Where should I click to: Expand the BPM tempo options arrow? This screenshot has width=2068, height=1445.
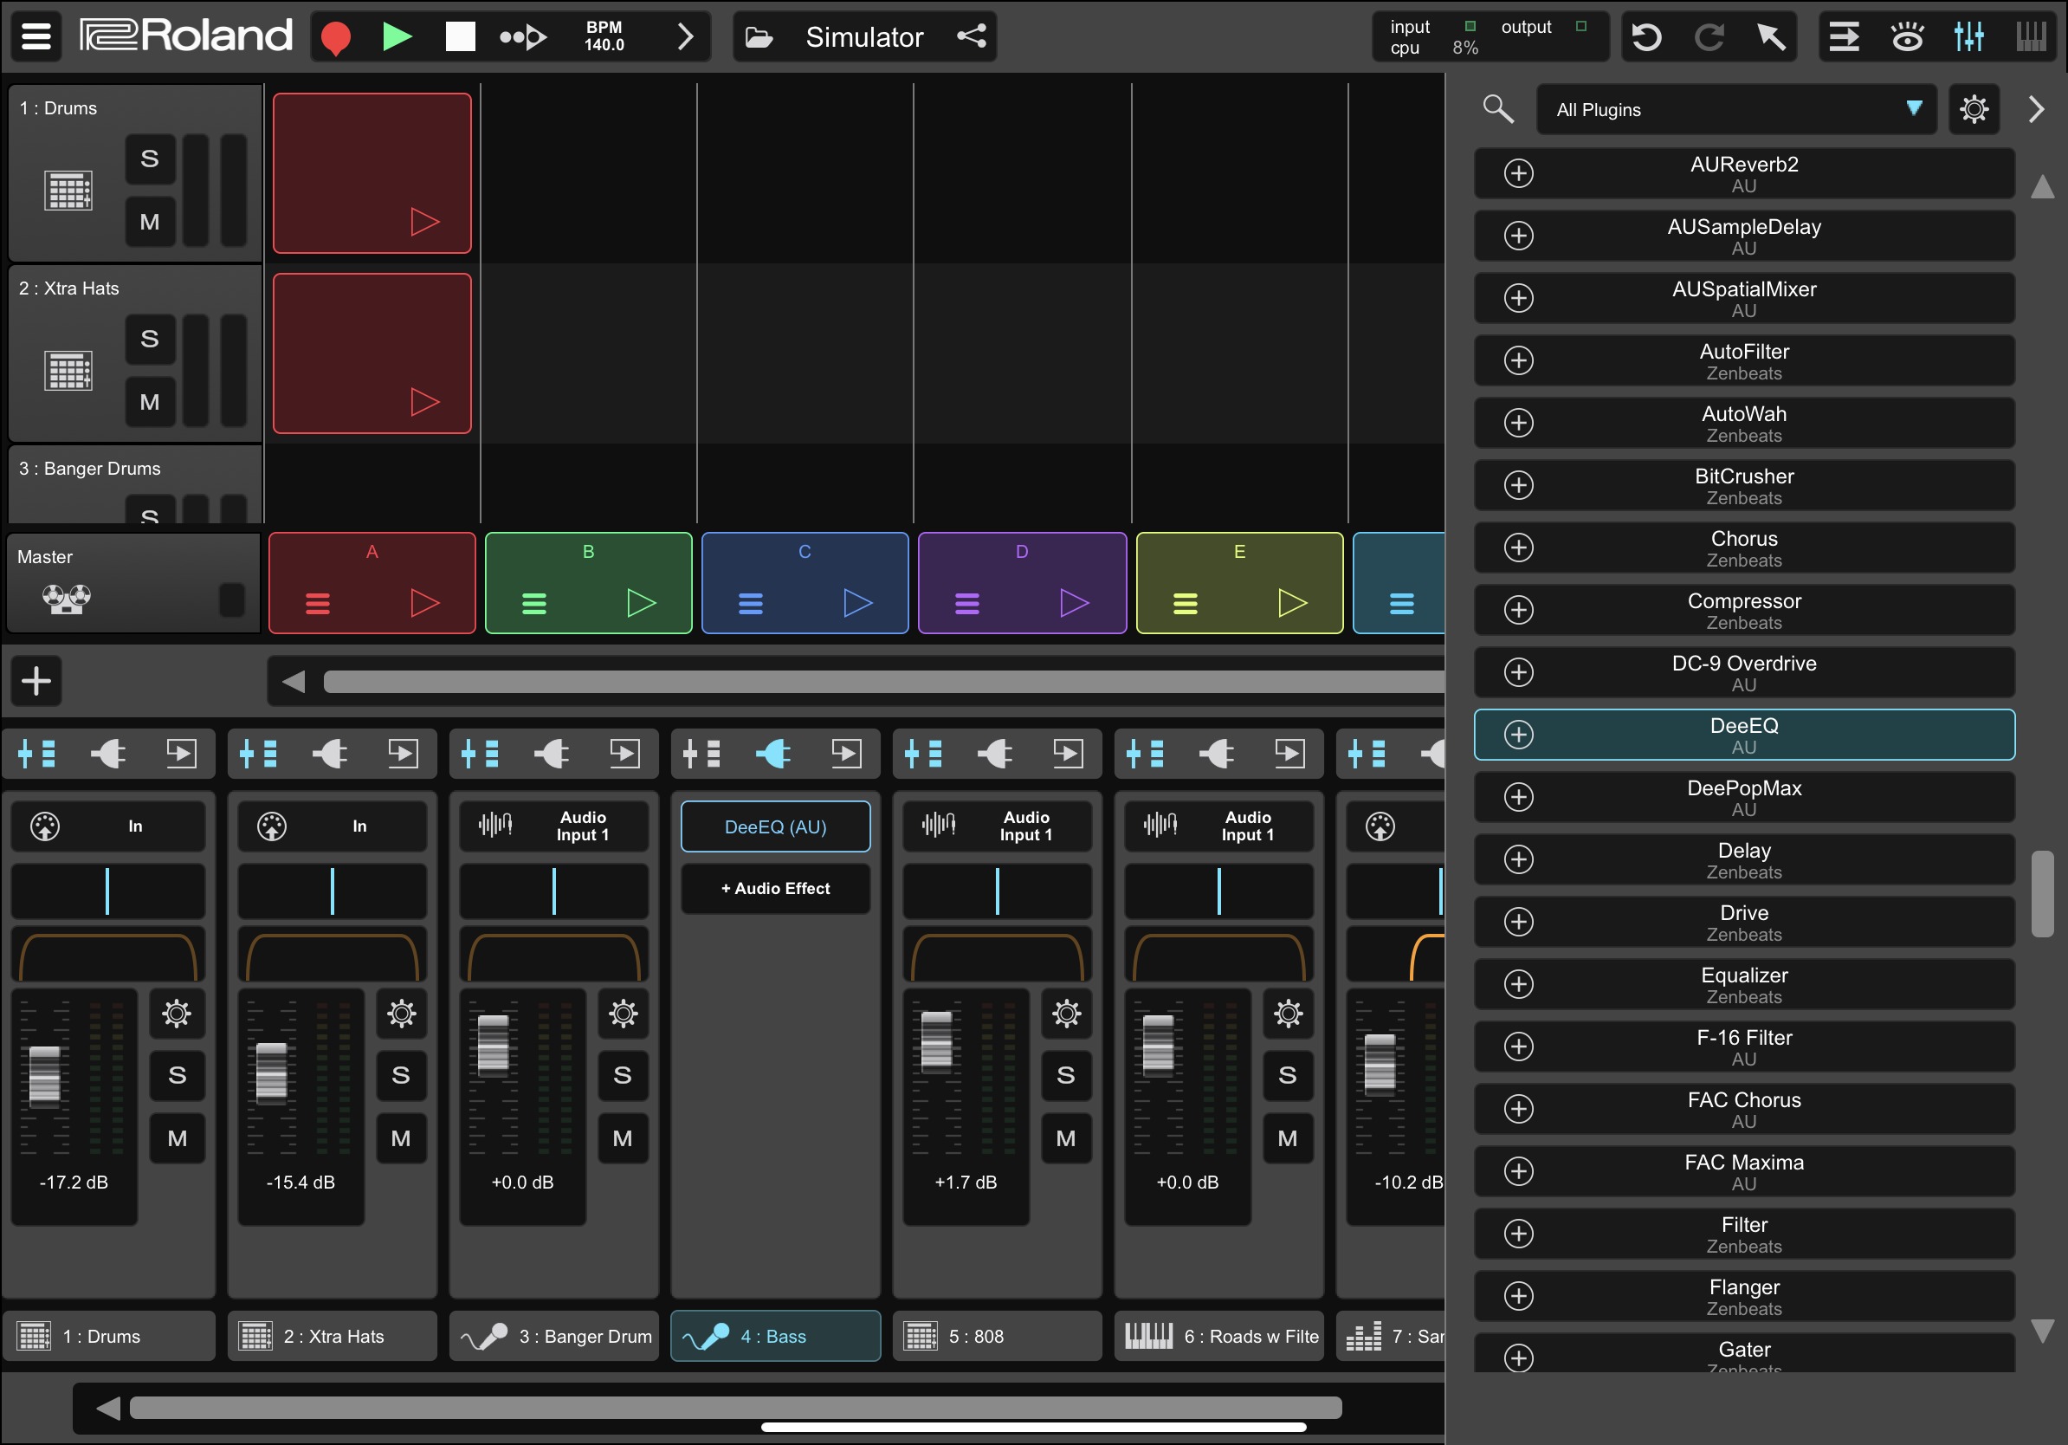(685, 37)
